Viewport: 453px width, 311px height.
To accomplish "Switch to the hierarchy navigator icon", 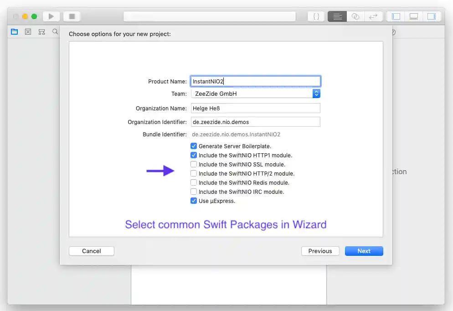I will 41,32.
